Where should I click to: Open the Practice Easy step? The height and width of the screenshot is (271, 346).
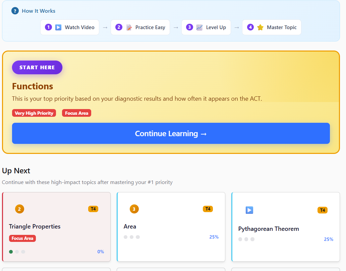pos(140,27)
